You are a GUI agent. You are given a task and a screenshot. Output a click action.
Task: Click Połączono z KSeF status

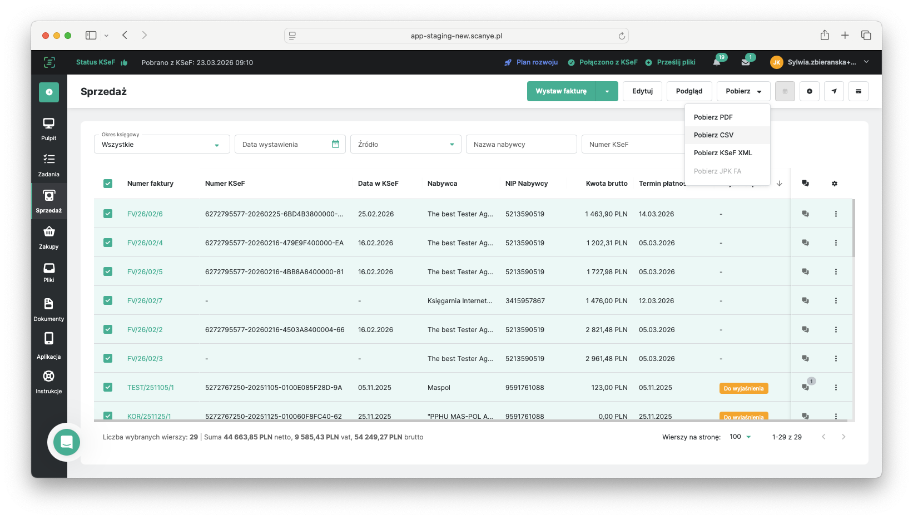(x=602, y=62)
